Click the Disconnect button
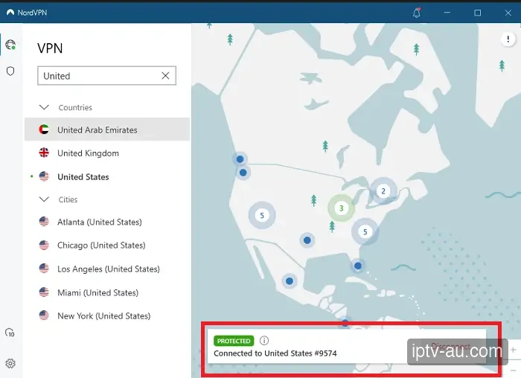This screenshot has height=378, width=521. [x=451, y=346]
